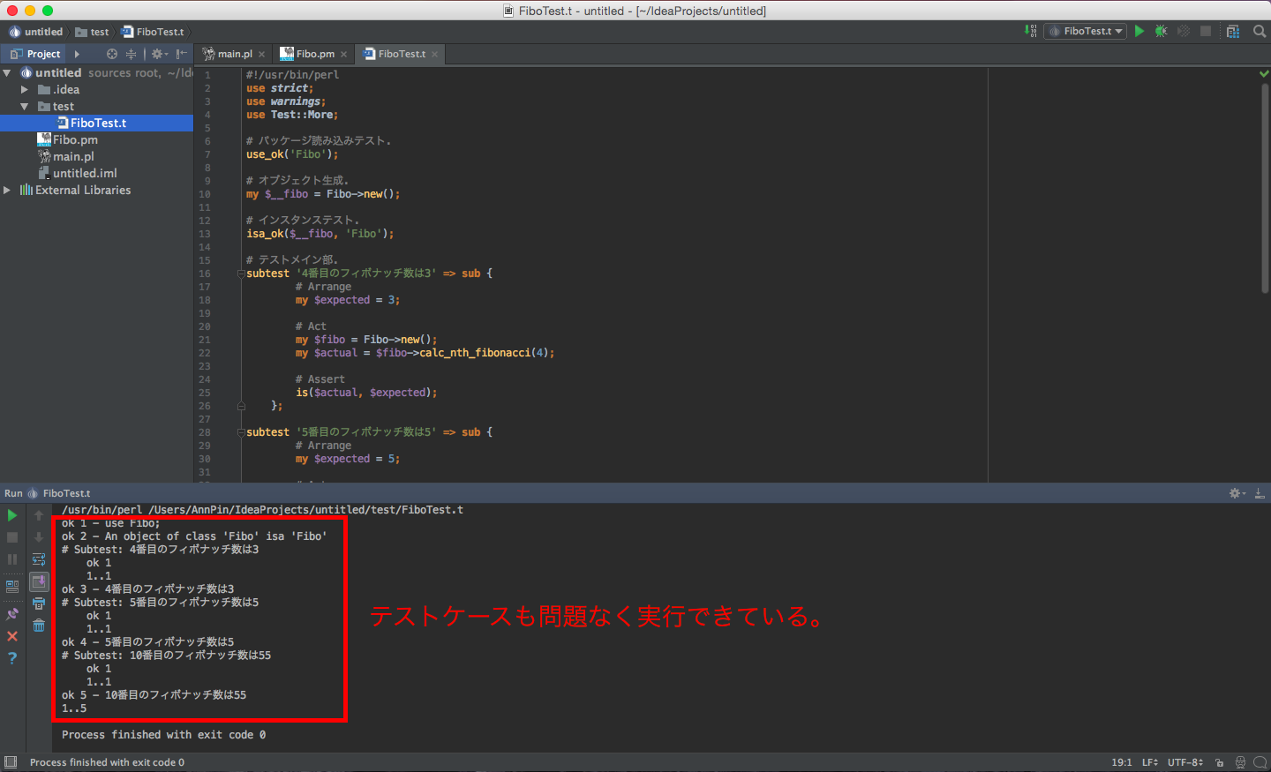Collapse the test folder in project tree
Screen dimensions: 1271x772
pos(25,107)
